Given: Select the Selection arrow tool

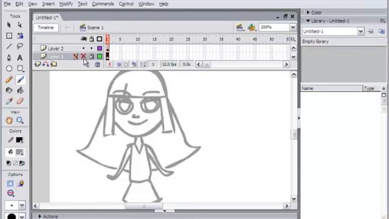Looking at the screenshot, I should click(x=9, y=25).
